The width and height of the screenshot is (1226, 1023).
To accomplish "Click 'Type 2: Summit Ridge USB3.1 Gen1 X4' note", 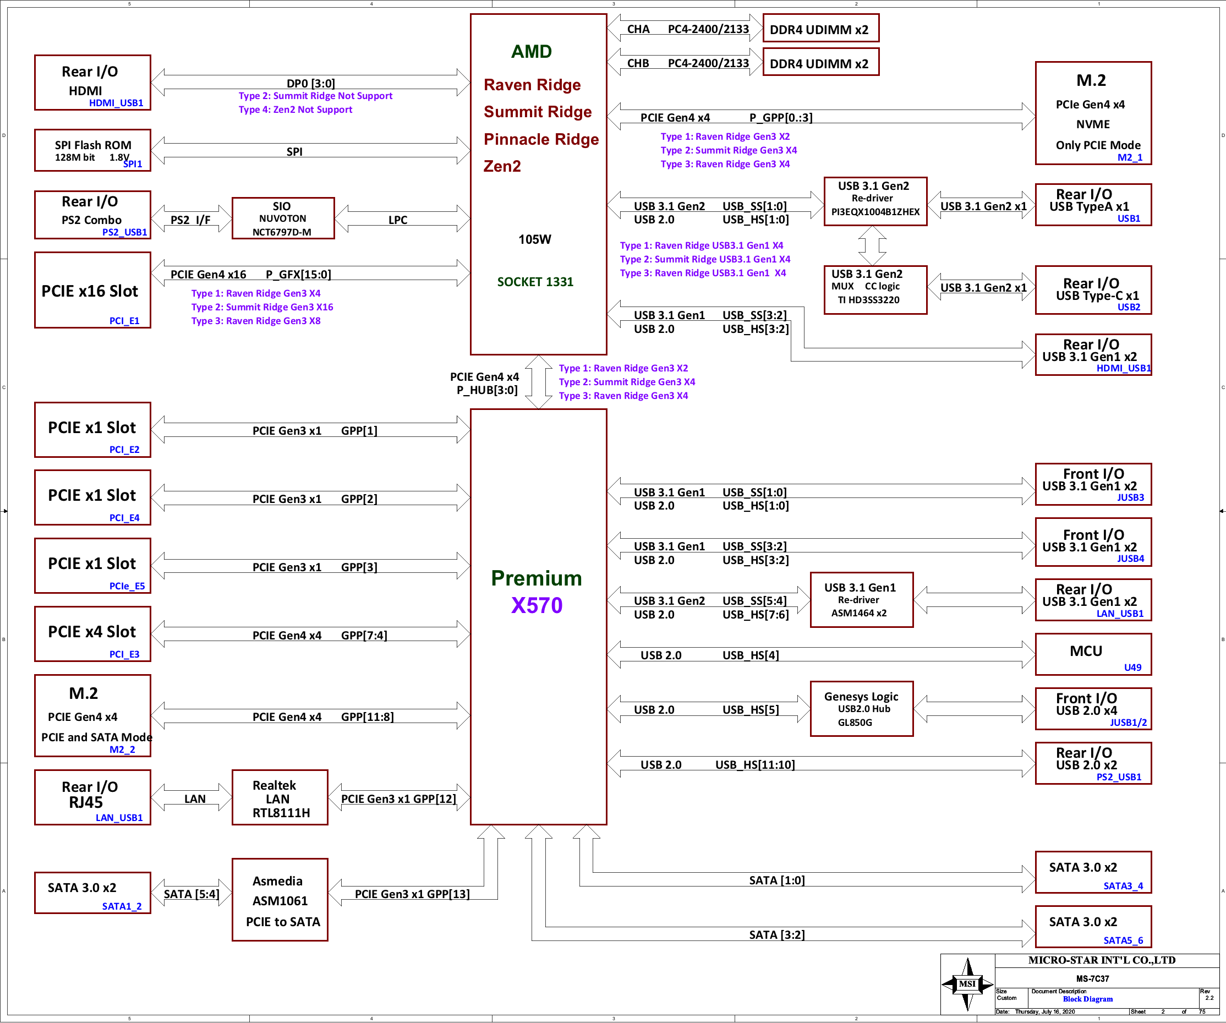I will click(x=705, y=259).
